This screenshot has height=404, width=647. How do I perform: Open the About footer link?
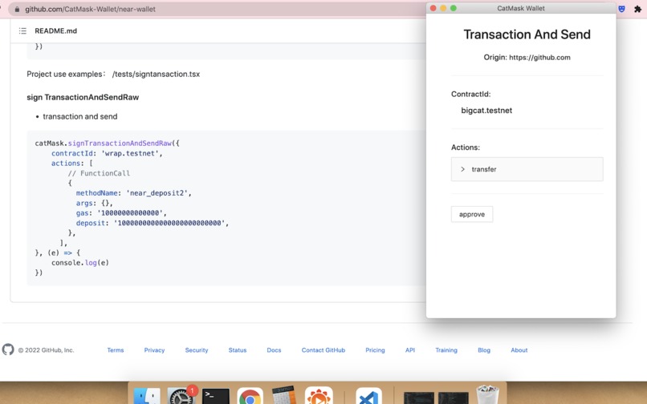click(519, 350)
